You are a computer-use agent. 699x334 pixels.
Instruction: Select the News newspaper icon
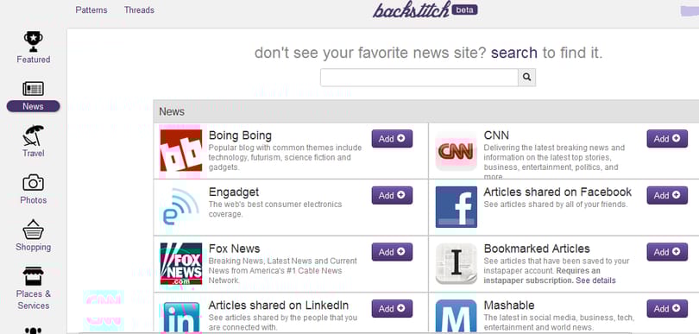33,89
